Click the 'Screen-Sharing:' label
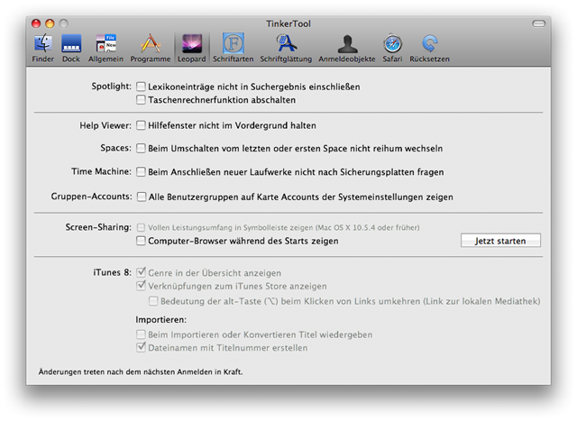 point(98,227)
